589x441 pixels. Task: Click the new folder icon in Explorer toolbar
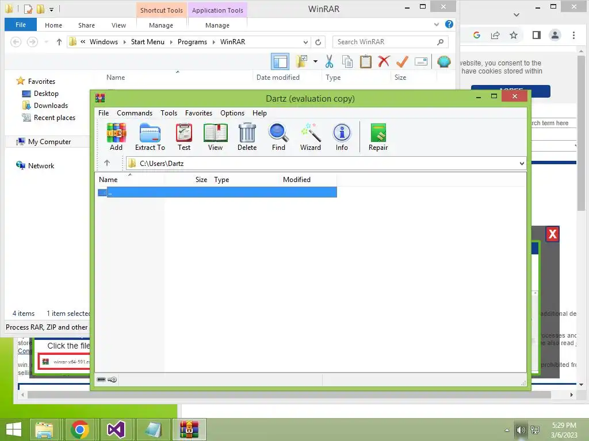pos(301,61)
